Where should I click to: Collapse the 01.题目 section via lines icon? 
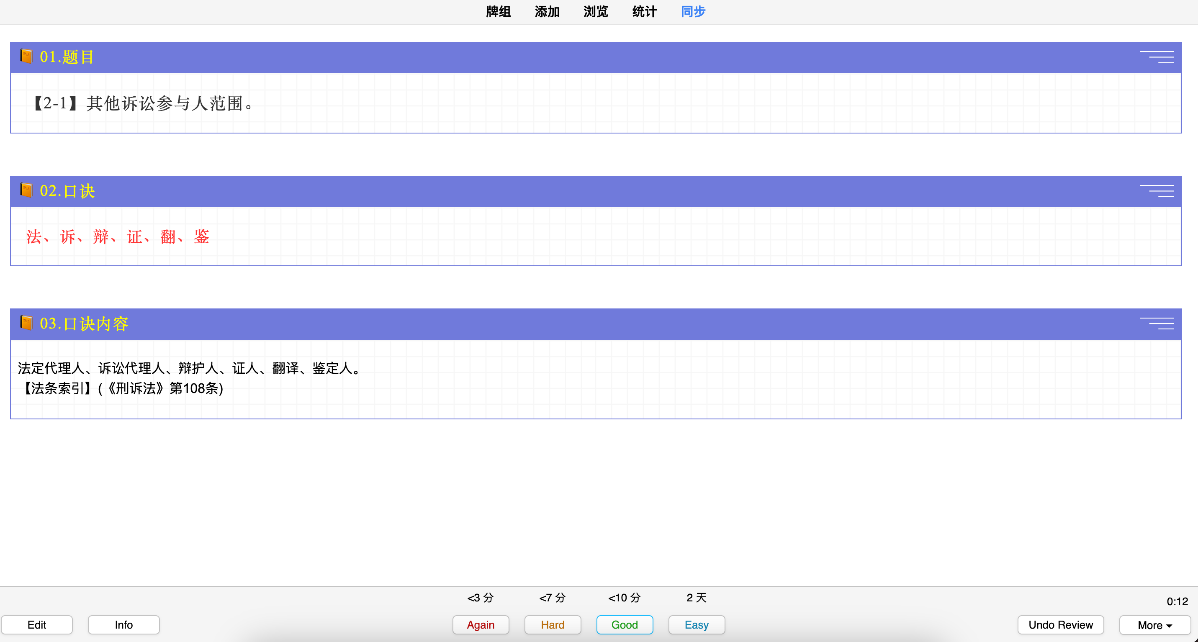pos(1157,57)
